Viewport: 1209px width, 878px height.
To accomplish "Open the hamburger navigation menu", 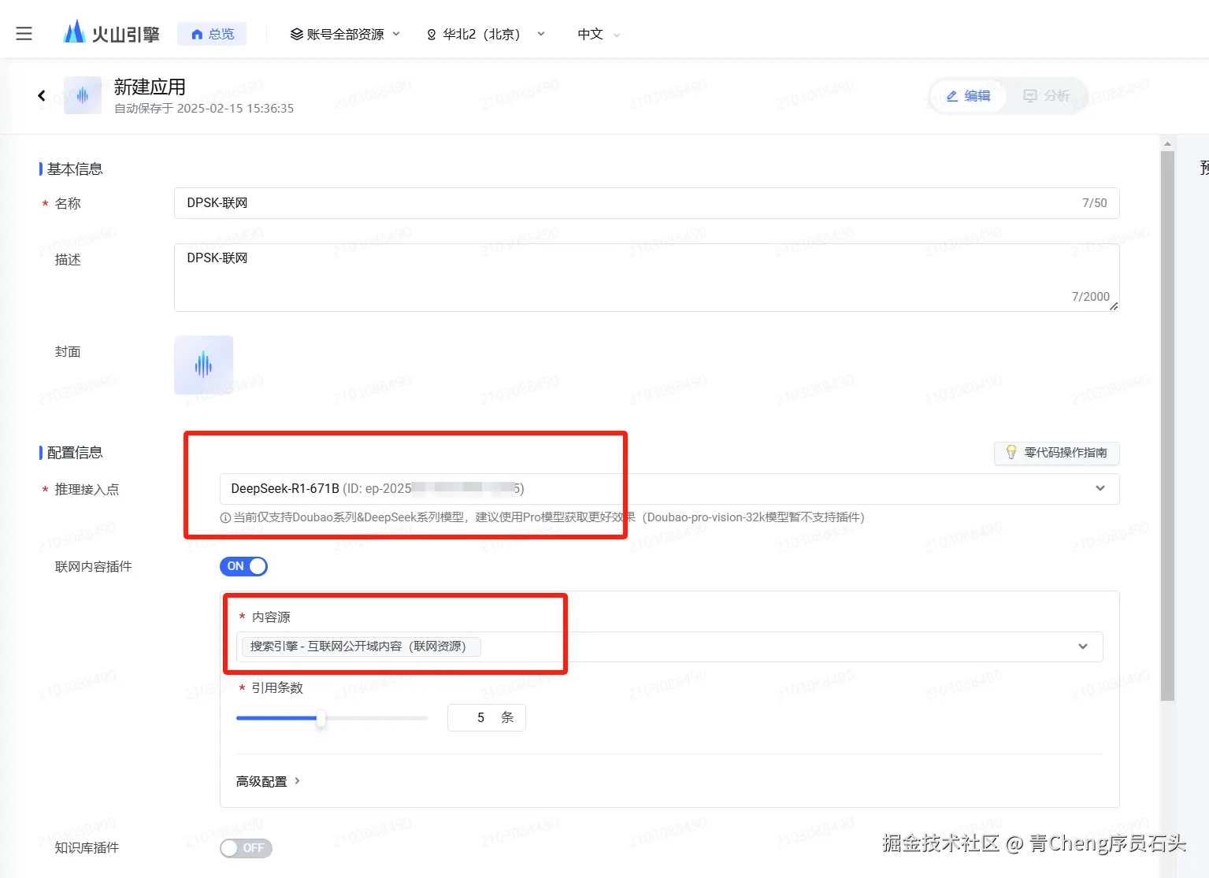I will click(x=24, y=34).
